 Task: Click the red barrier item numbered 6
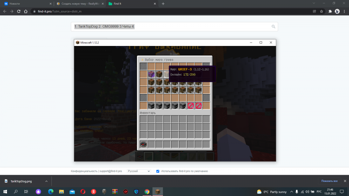[191, 105]
